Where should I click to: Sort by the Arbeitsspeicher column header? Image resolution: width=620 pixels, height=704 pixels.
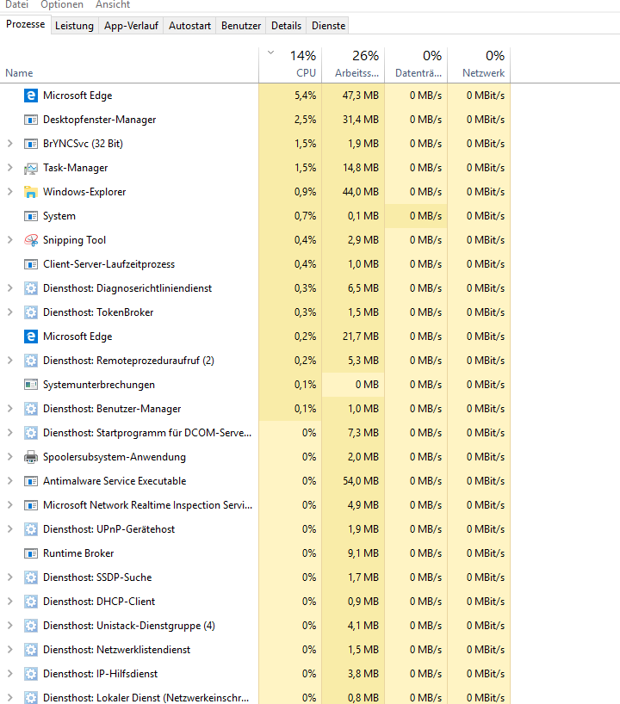(353, 65)
